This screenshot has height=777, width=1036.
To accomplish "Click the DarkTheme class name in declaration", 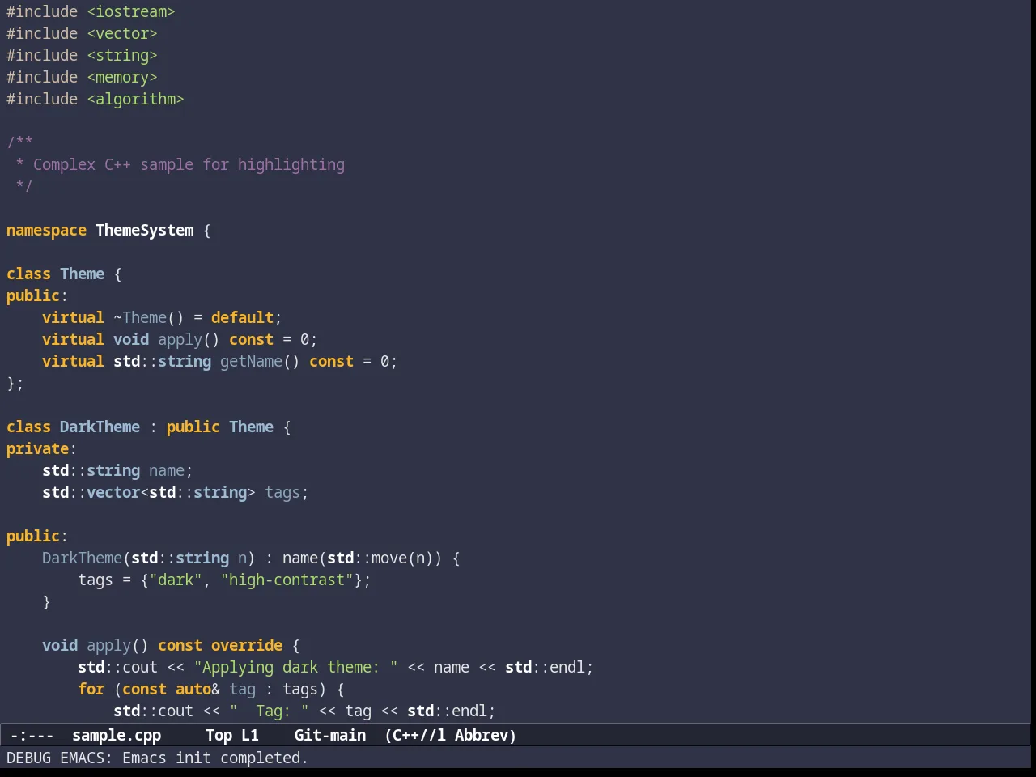I will [100, 427].
